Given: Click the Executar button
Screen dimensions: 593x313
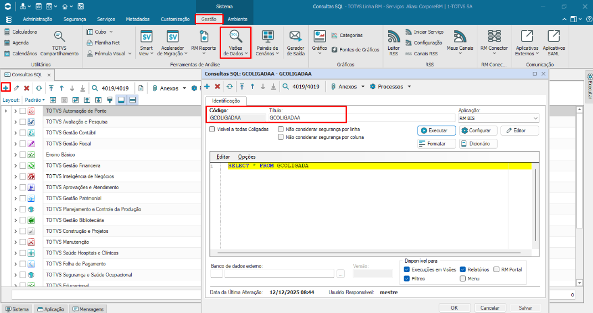Looking at the screenshot, I should pos(436,131).
